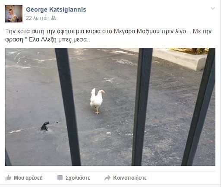
Task: Open the post options chevron menu
Action: point(213,8)
